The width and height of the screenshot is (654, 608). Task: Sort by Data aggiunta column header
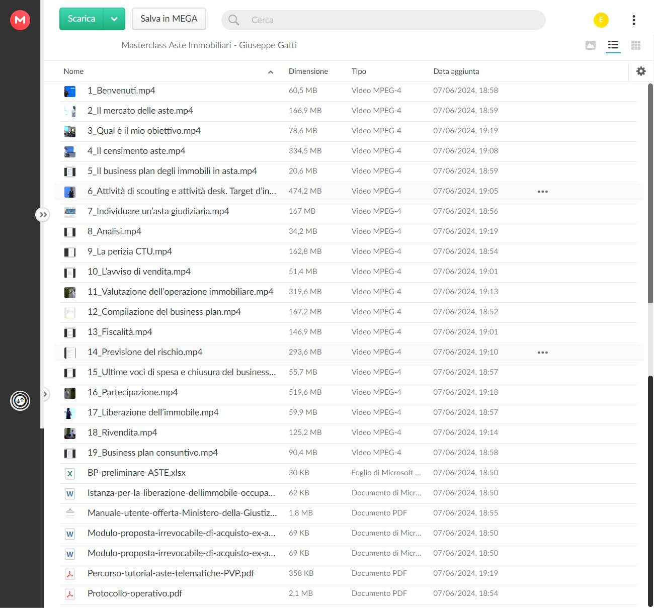pyautogui.click(x=456, y=71)
